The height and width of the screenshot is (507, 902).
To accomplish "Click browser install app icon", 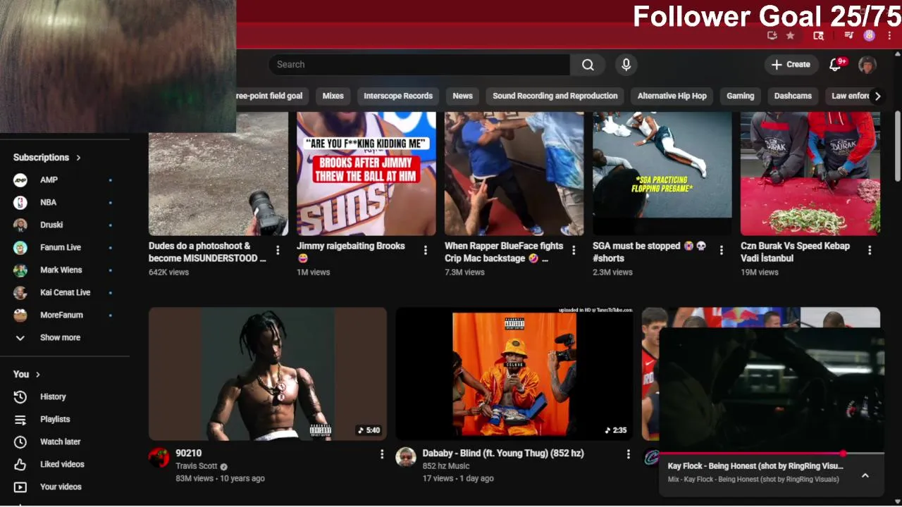I will tap(772, 35).
